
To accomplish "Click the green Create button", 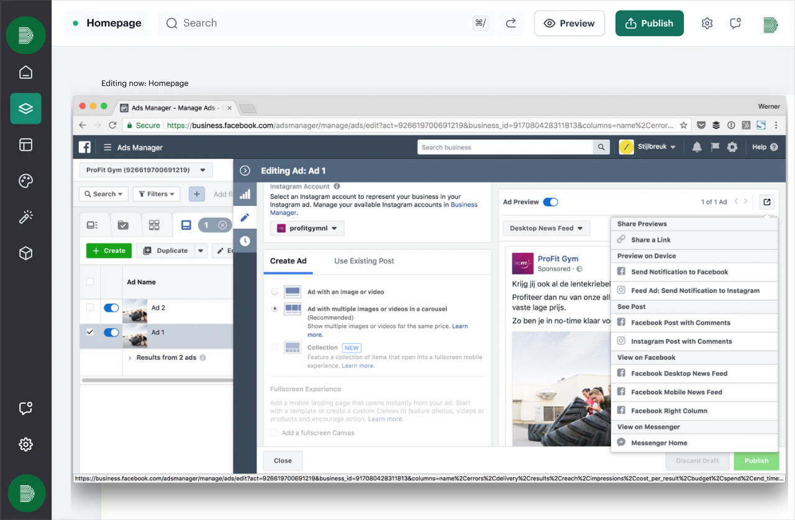I will [x=109, y=250].
